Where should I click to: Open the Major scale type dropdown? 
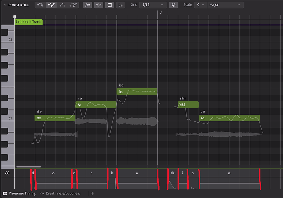coord(226,5)
